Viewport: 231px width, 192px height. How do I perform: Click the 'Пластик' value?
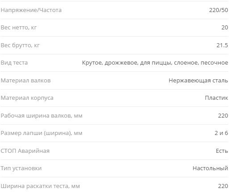(x=216, y=98)
